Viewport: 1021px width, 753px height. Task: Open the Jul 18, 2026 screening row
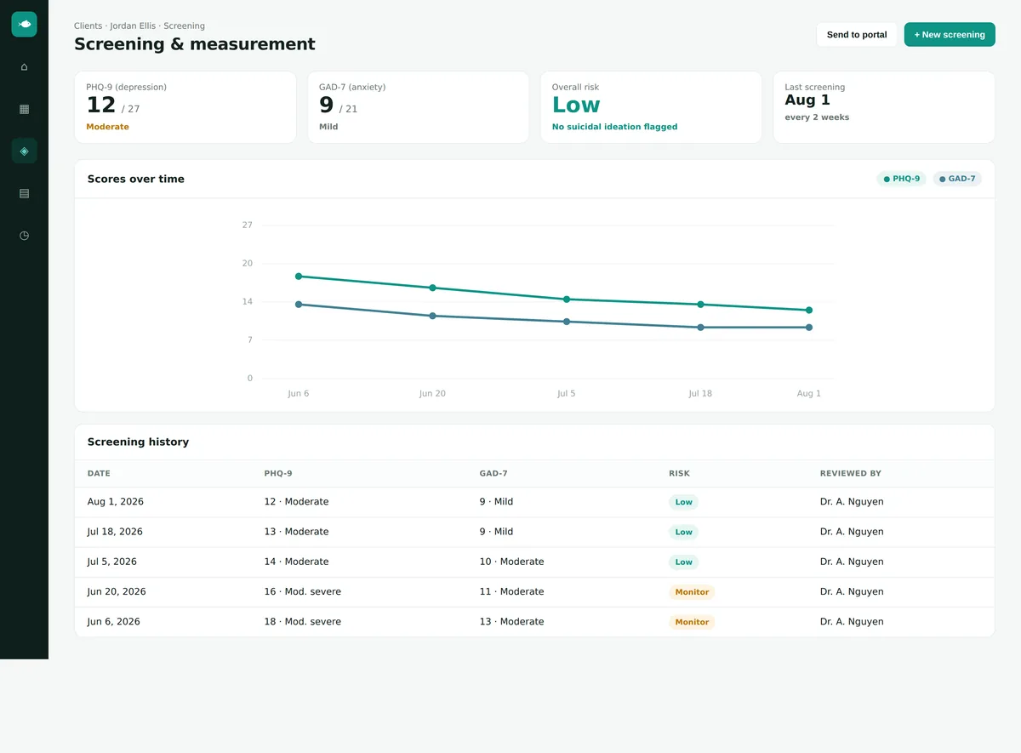(534, 532)
